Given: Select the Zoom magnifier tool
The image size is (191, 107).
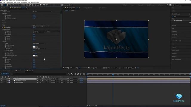Looking at the screenshot, I should [10, 5].
